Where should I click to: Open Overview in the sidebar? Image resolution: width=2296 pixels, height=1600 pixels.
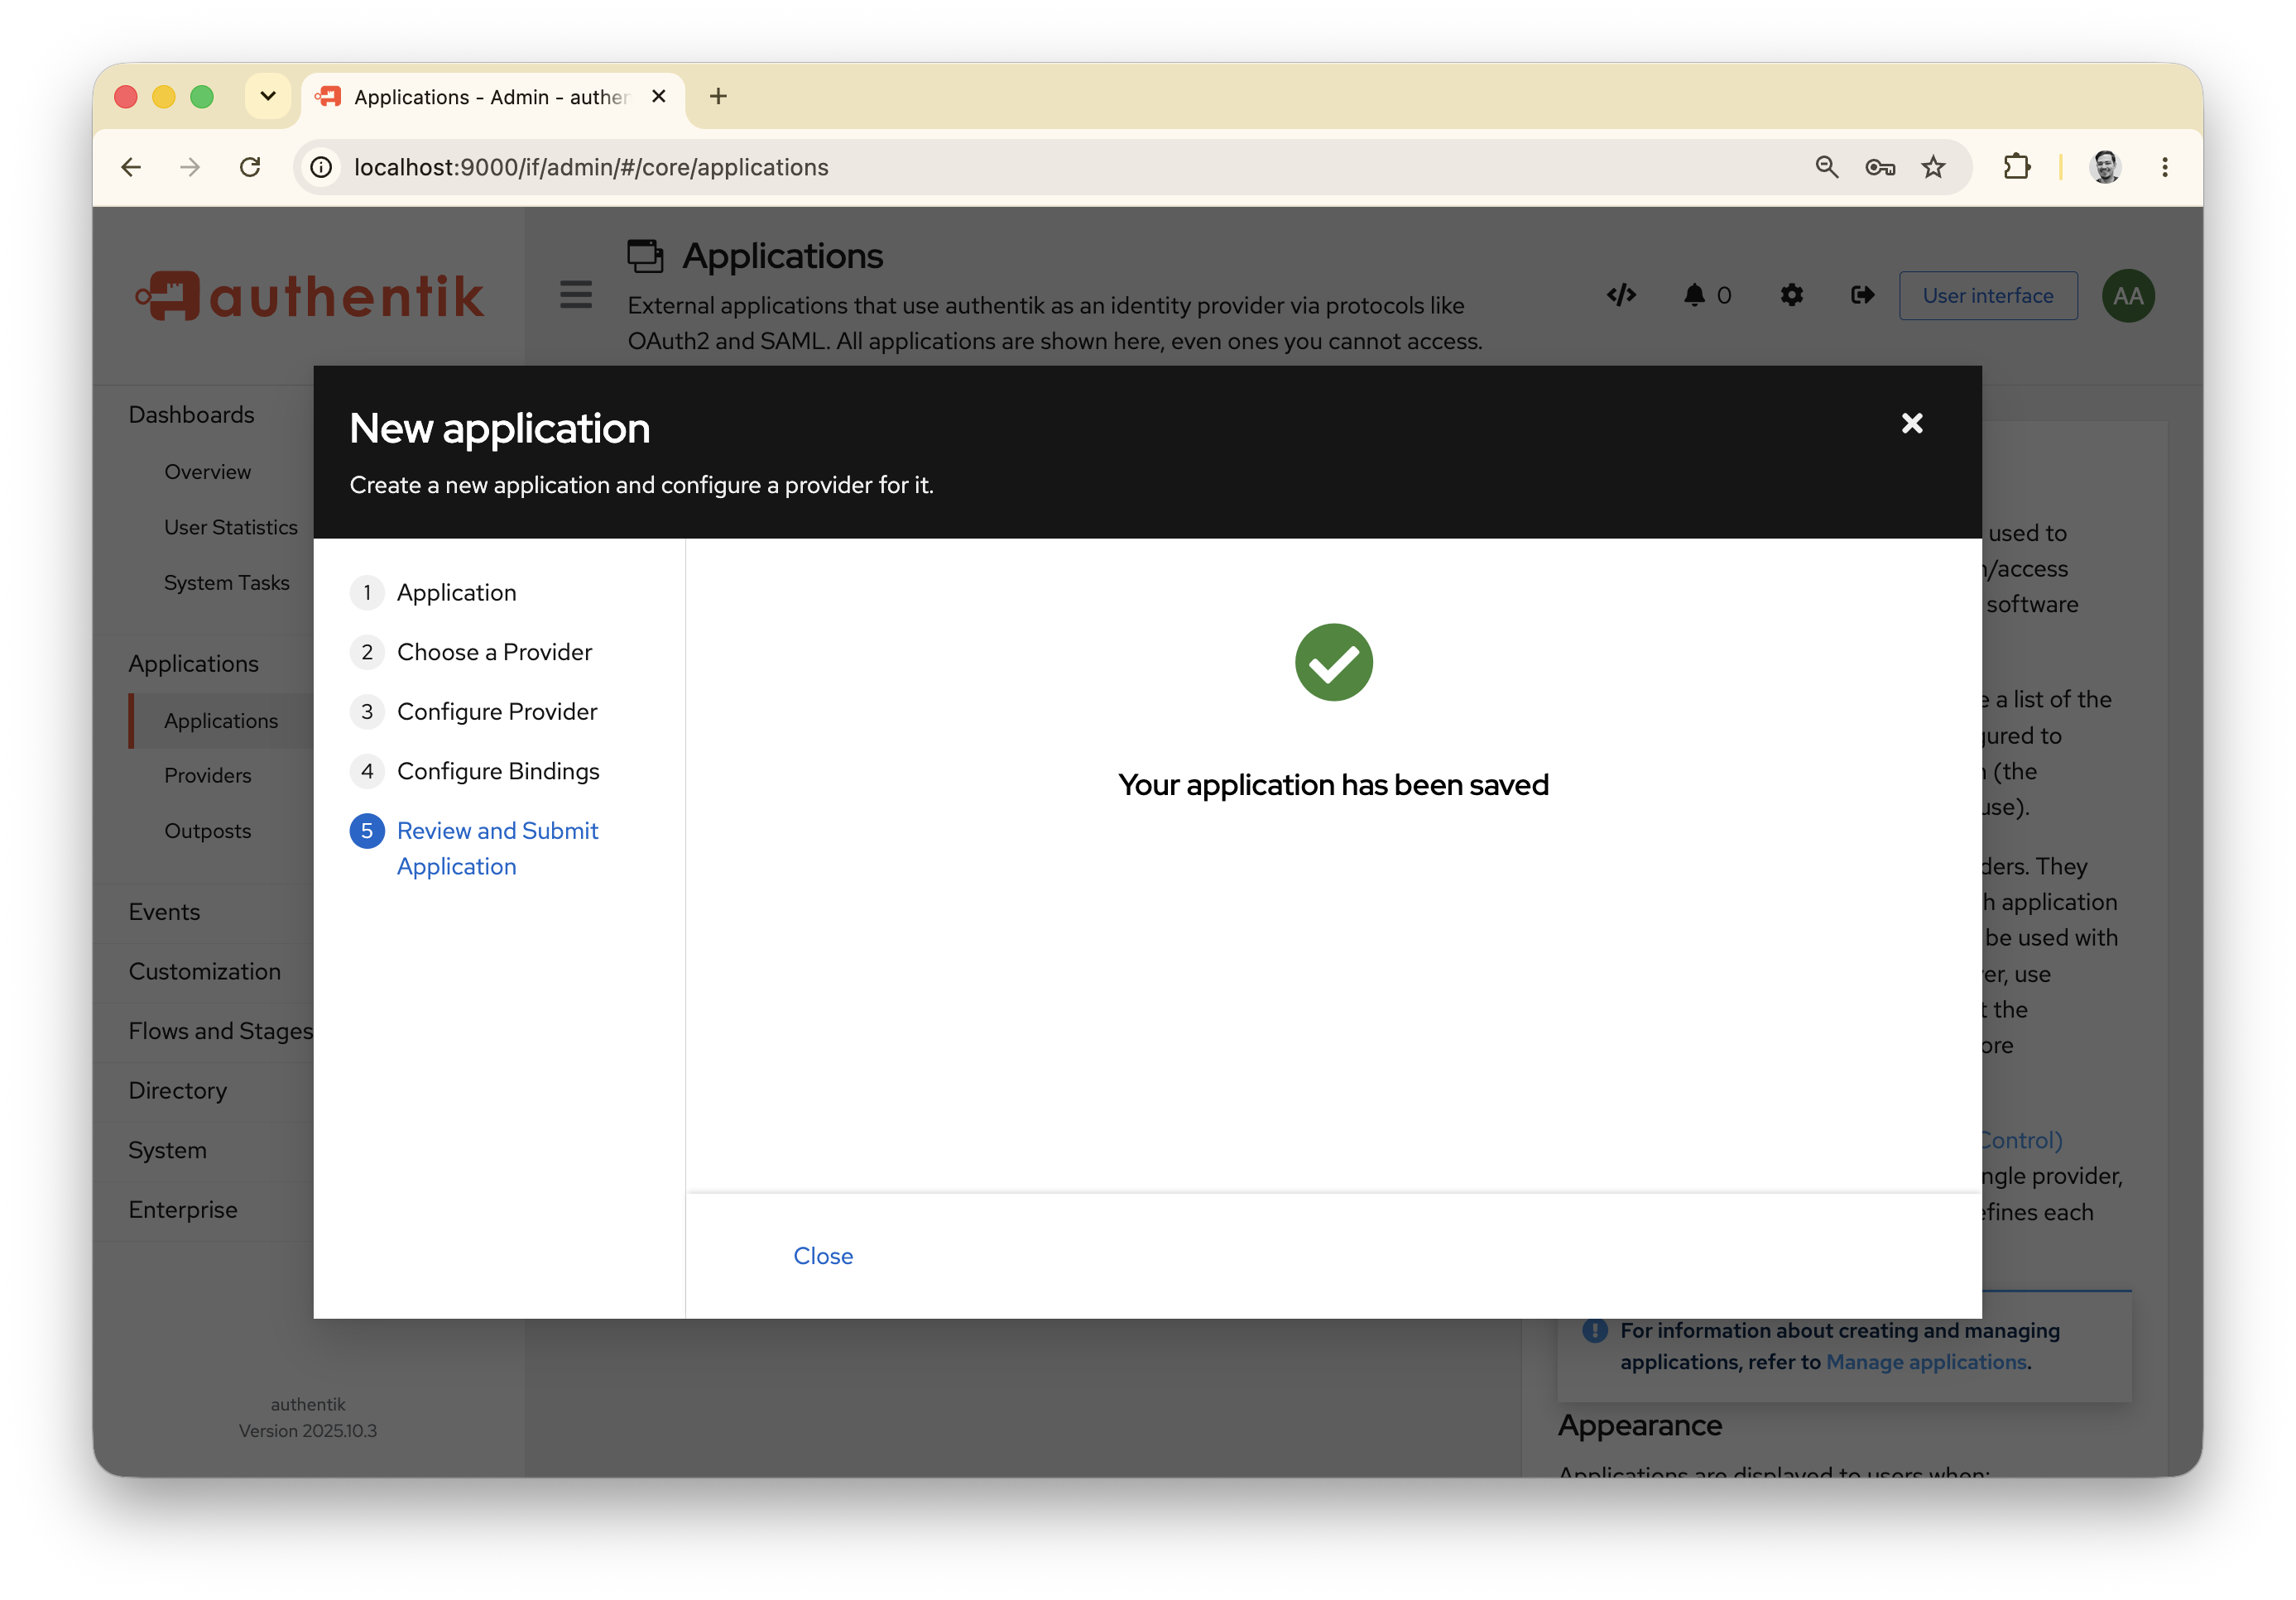point(207,472)
